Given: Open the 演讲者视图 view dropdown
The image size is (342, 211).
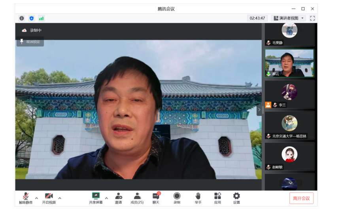Looking at the screenshot, I should pyautogui.click(x=289, y=18).
